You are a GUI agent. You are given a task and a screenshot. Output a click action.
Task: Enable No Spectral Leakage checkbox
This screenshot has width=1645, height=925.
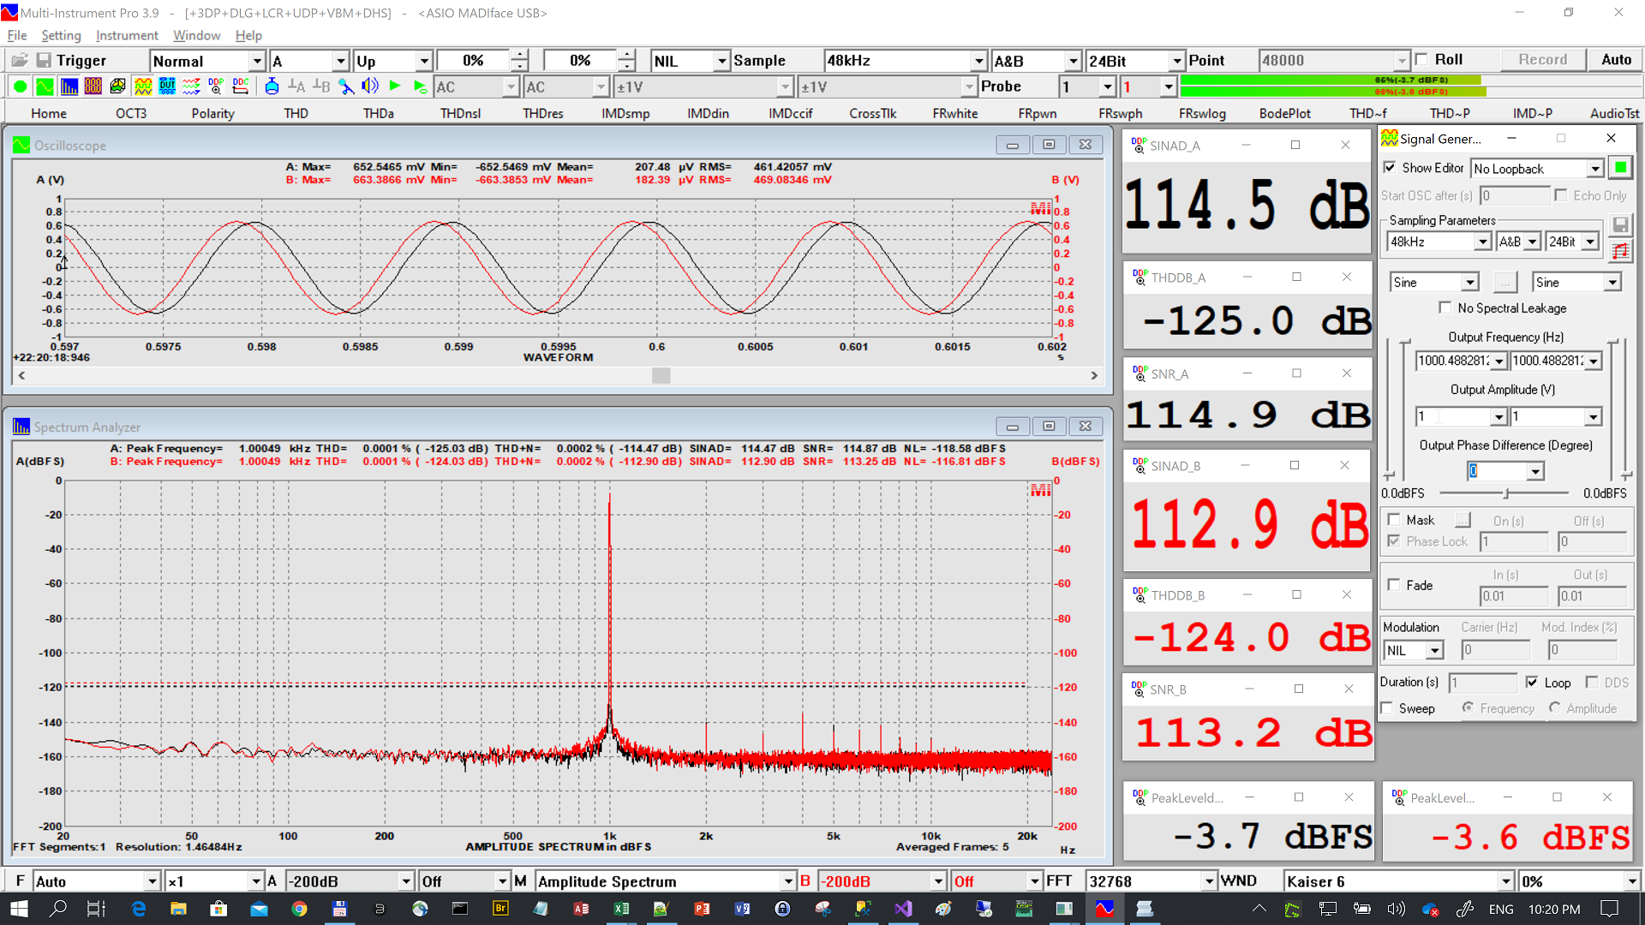point(1445,307)
